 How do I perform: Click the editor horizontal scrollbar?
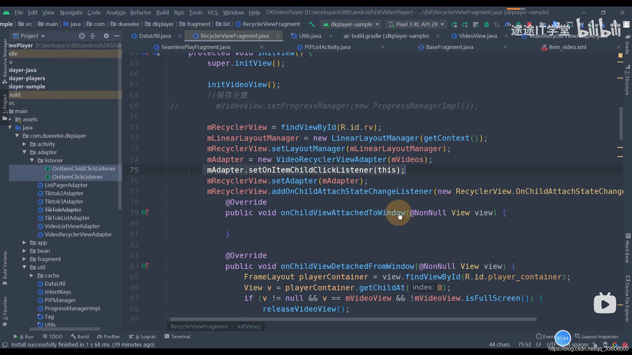coord(353,319)
